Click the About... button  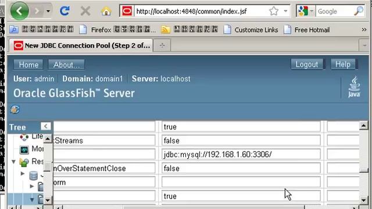coord(66,64)
